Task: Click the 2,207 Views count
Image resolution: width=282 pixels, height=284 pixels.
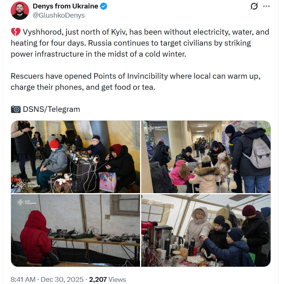Action: pyautogui.click(x=107, y=280)
